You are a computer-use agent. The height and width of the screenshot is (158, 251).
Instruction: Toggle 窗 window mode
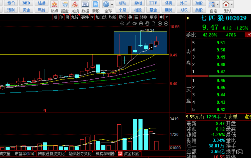pyautogui.click(x=136, y=17)
